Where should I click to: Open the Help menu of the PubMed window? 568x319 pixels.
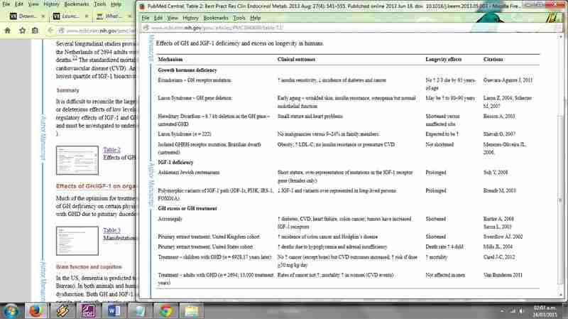(256, 18)
